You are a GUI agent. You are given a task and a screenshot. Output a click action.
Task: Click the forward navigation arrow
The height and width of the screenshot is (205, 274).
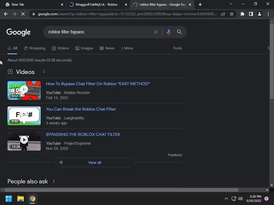pos(14,14)
